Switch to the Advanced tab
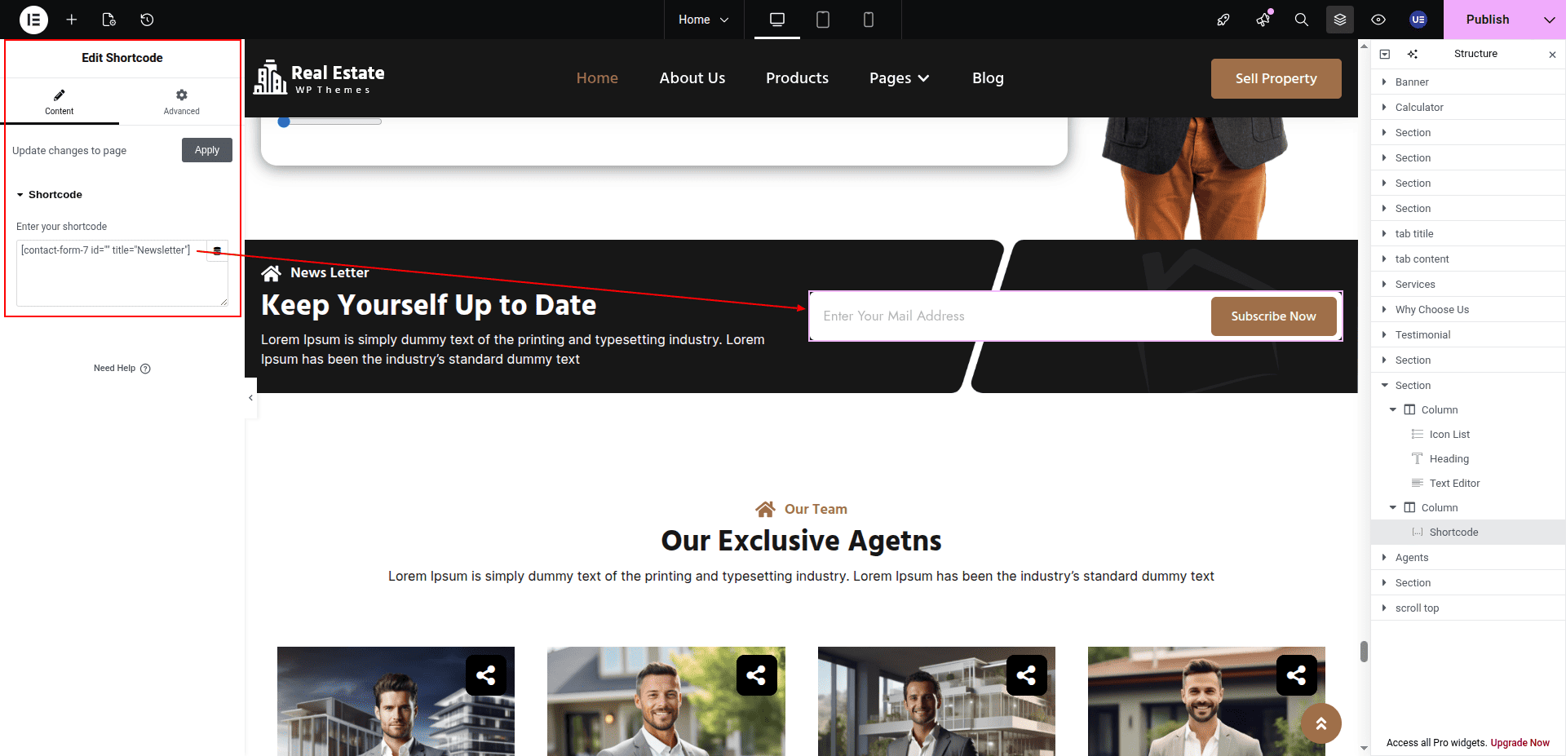This screenshot has width=1566, height=756. (181, 102)
